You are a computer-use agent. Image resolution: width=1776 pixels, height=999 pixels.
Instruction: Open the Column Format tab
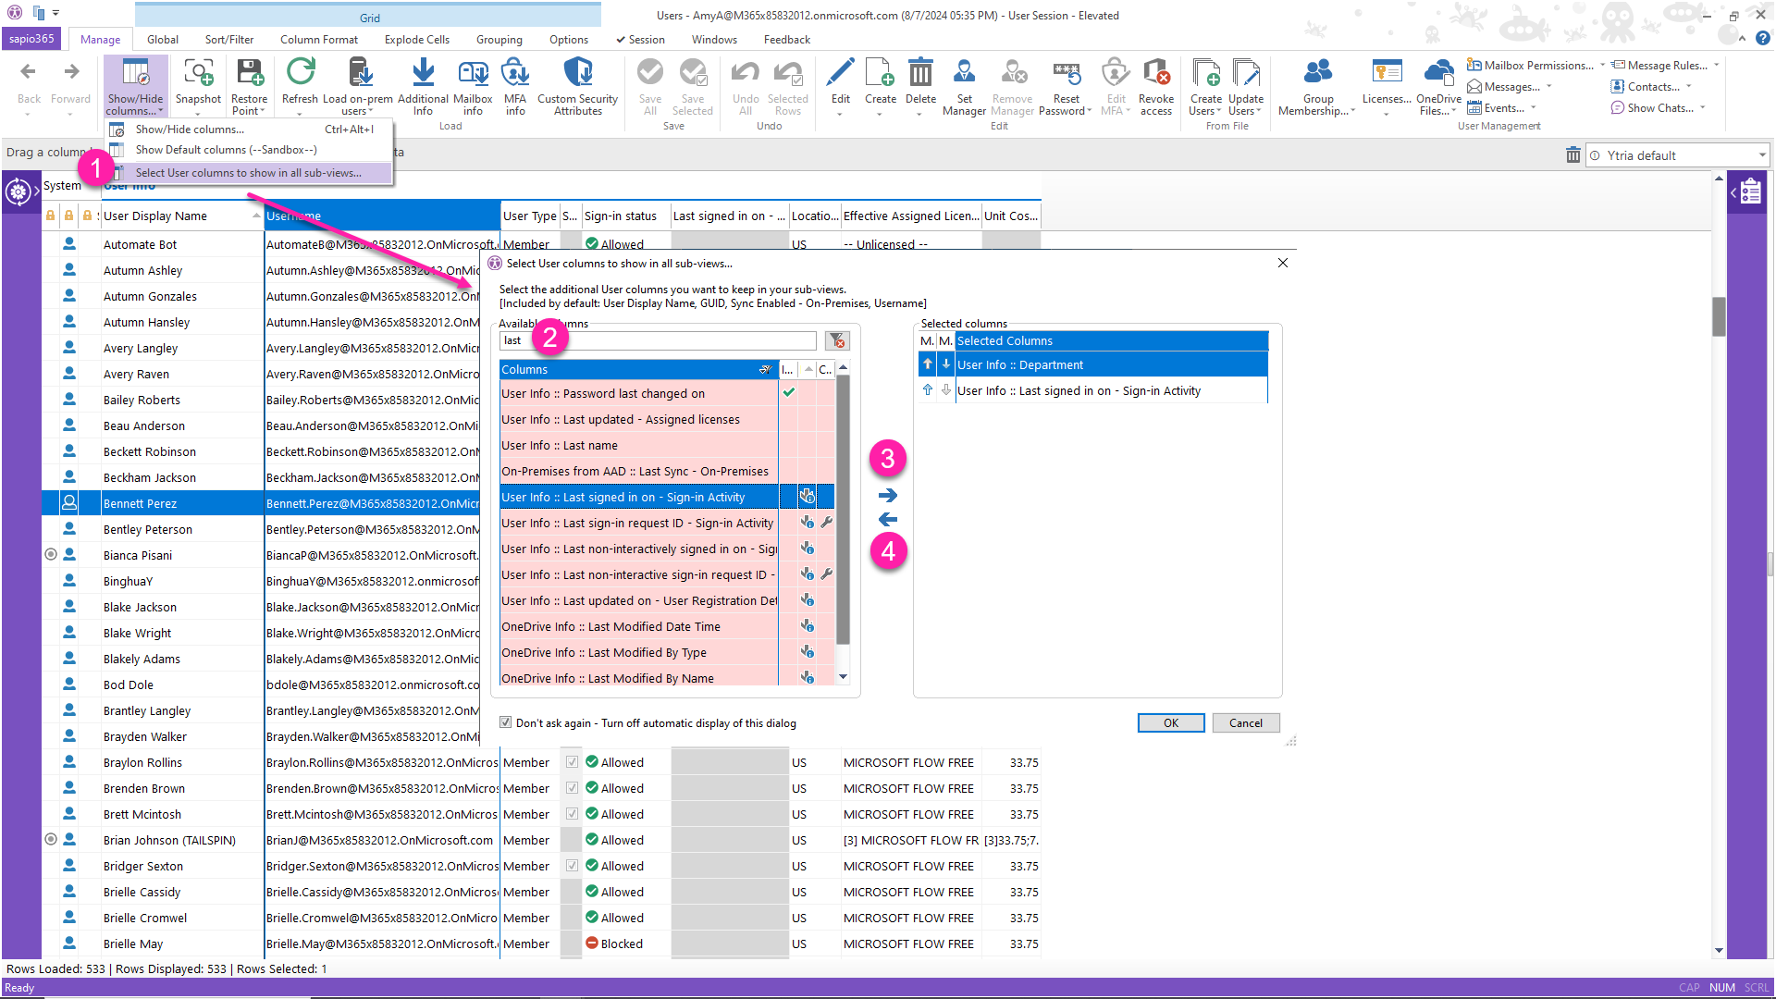click(319, 40)
